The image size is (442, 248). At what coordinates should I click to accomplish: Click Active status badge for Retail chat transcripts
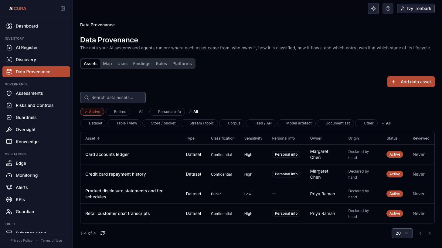[395, 213]
